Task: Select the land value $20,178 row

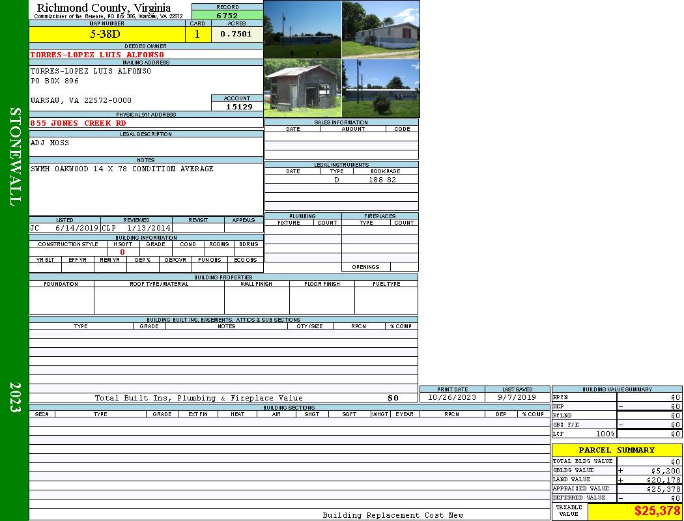Action: tap(617, 480)
